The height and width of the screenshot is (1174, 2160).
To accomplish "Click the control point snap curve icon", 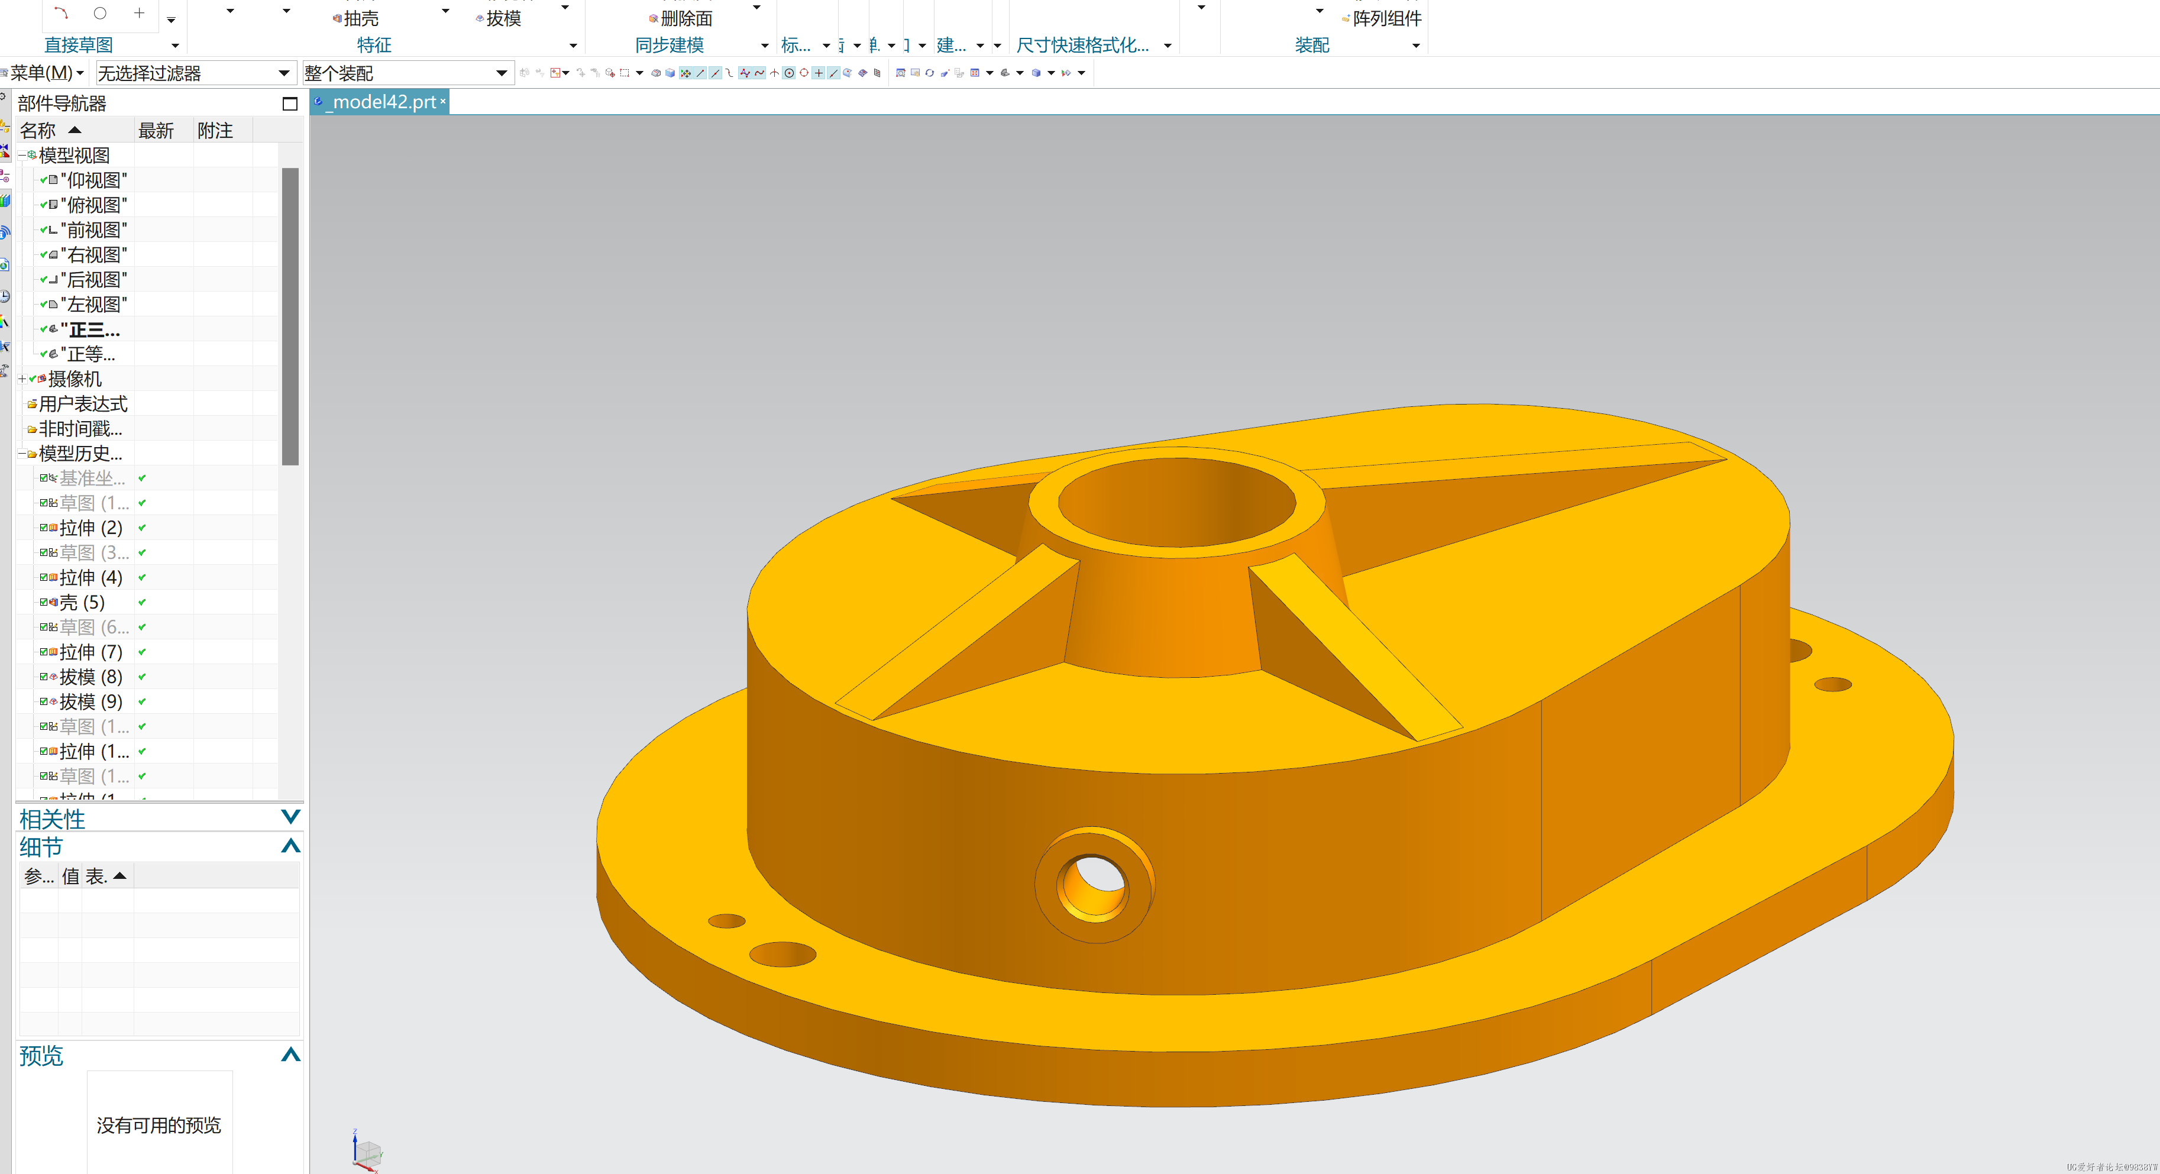I will pos(729,73).
